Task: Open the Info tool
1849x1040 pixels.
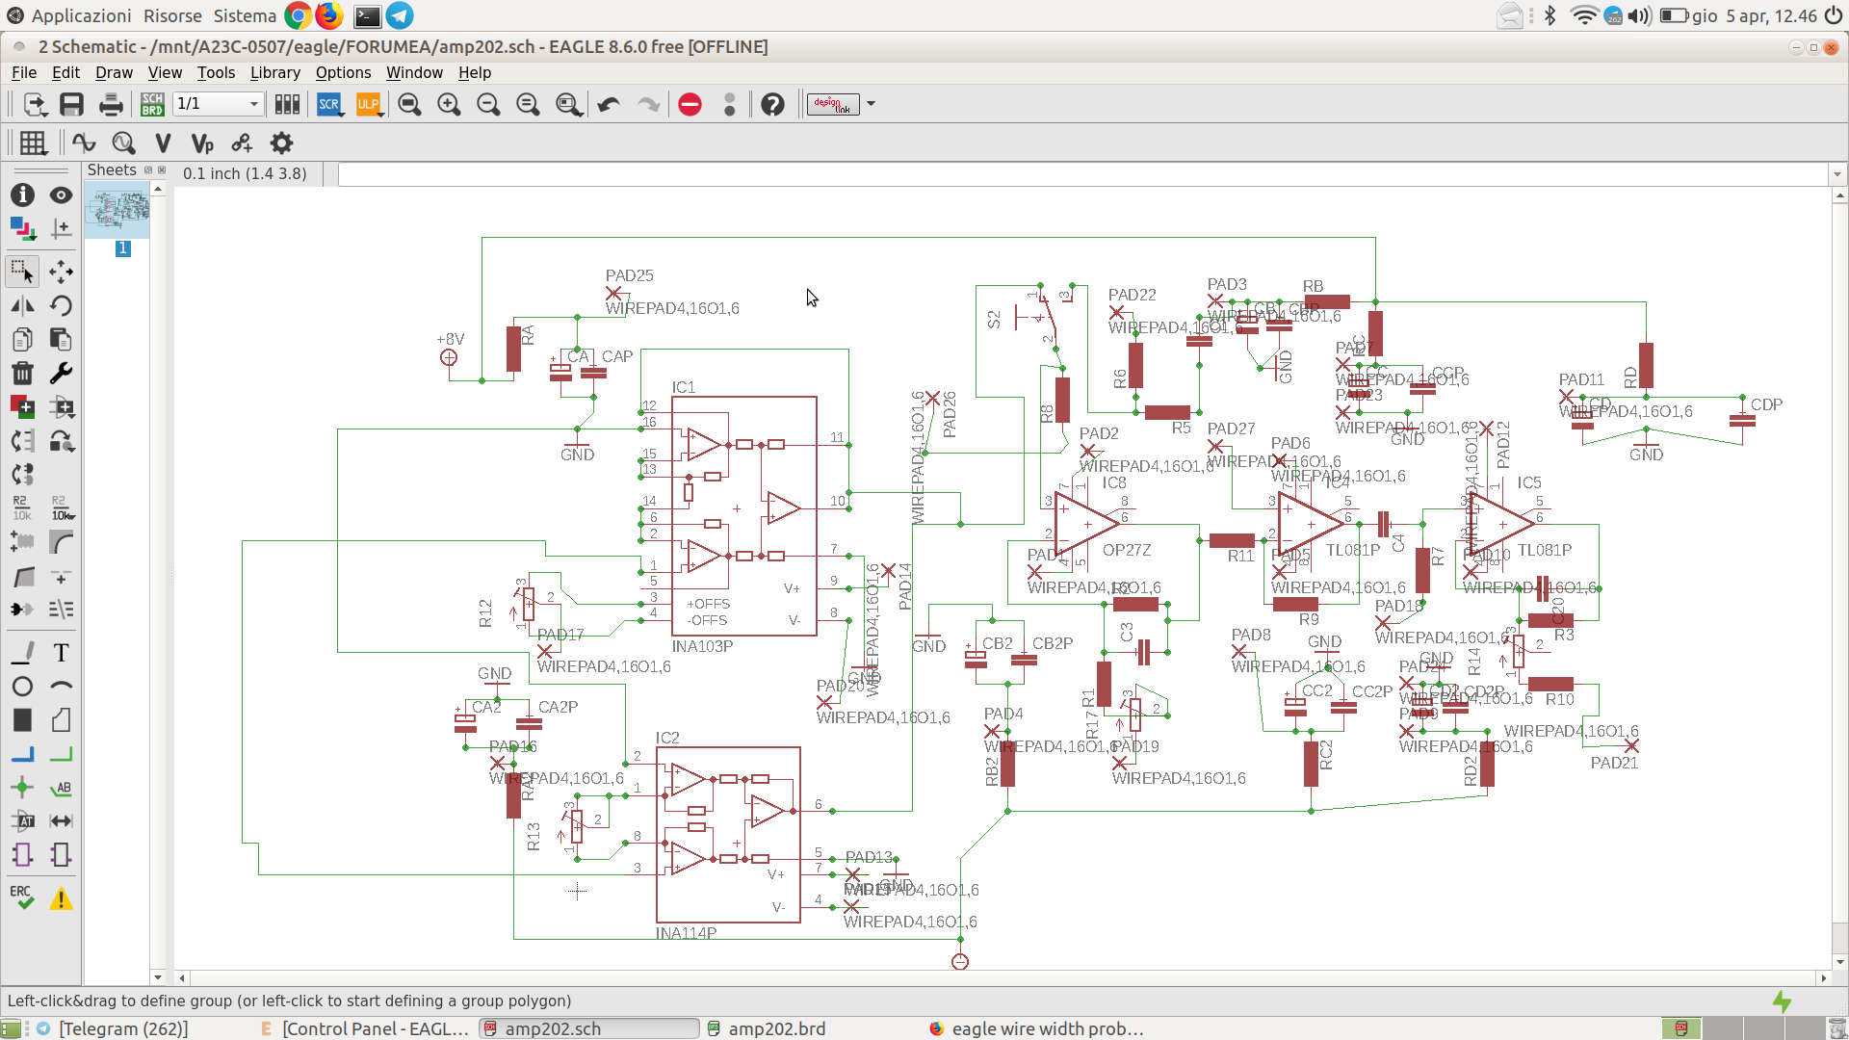Action: tap(22, 195)
